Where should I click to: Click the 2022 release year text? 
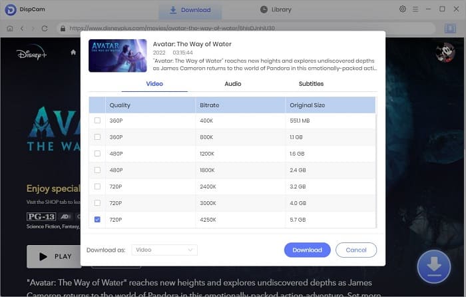point(159,53)
